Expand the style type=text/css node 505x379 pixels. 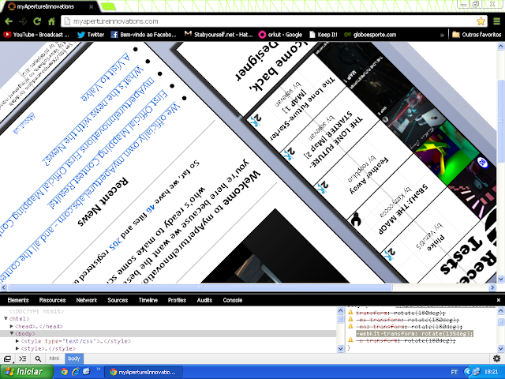(17, 341)
